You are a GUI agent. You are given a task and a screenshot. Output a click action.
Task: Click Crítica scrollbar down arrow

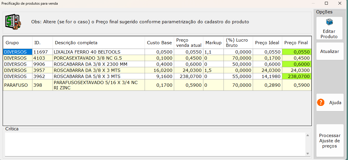coord(307,153)
